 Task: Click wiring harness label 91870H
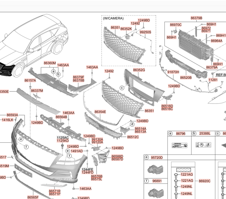click(173, 72)
